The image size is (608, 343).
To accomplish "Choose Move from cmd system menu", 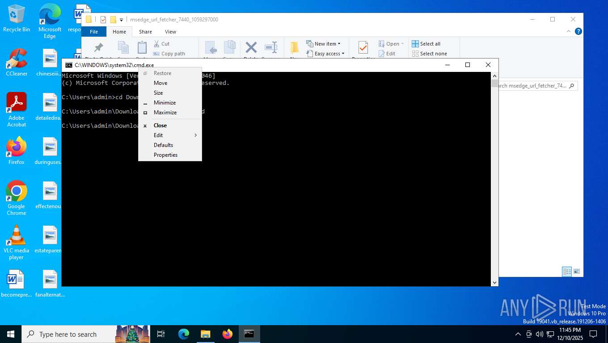I will [170, 83].
